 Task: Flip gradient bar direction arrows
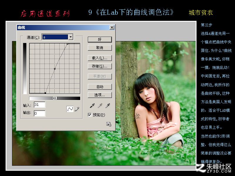tap(55, 98)
